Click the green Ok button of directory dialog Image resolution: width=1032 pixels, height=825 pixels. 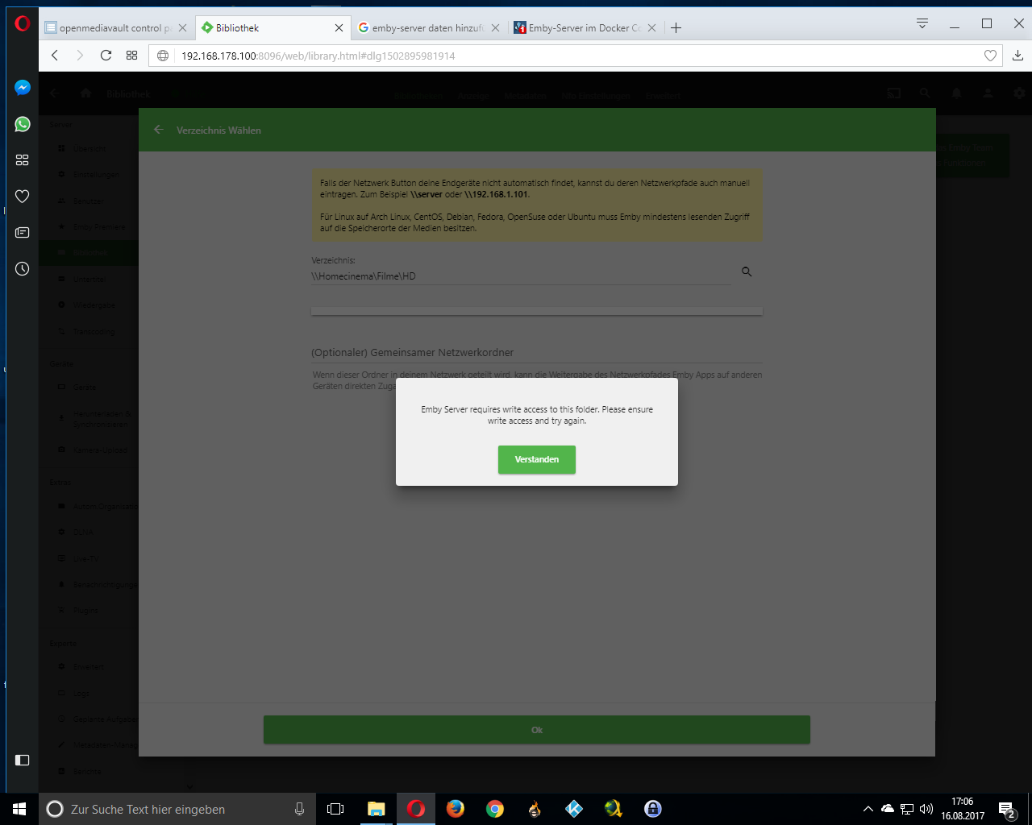coord(536,730)
